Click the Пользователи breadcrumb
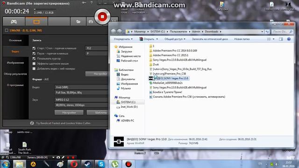This screenshot has width=299, height=168. [x=178, y=32]
